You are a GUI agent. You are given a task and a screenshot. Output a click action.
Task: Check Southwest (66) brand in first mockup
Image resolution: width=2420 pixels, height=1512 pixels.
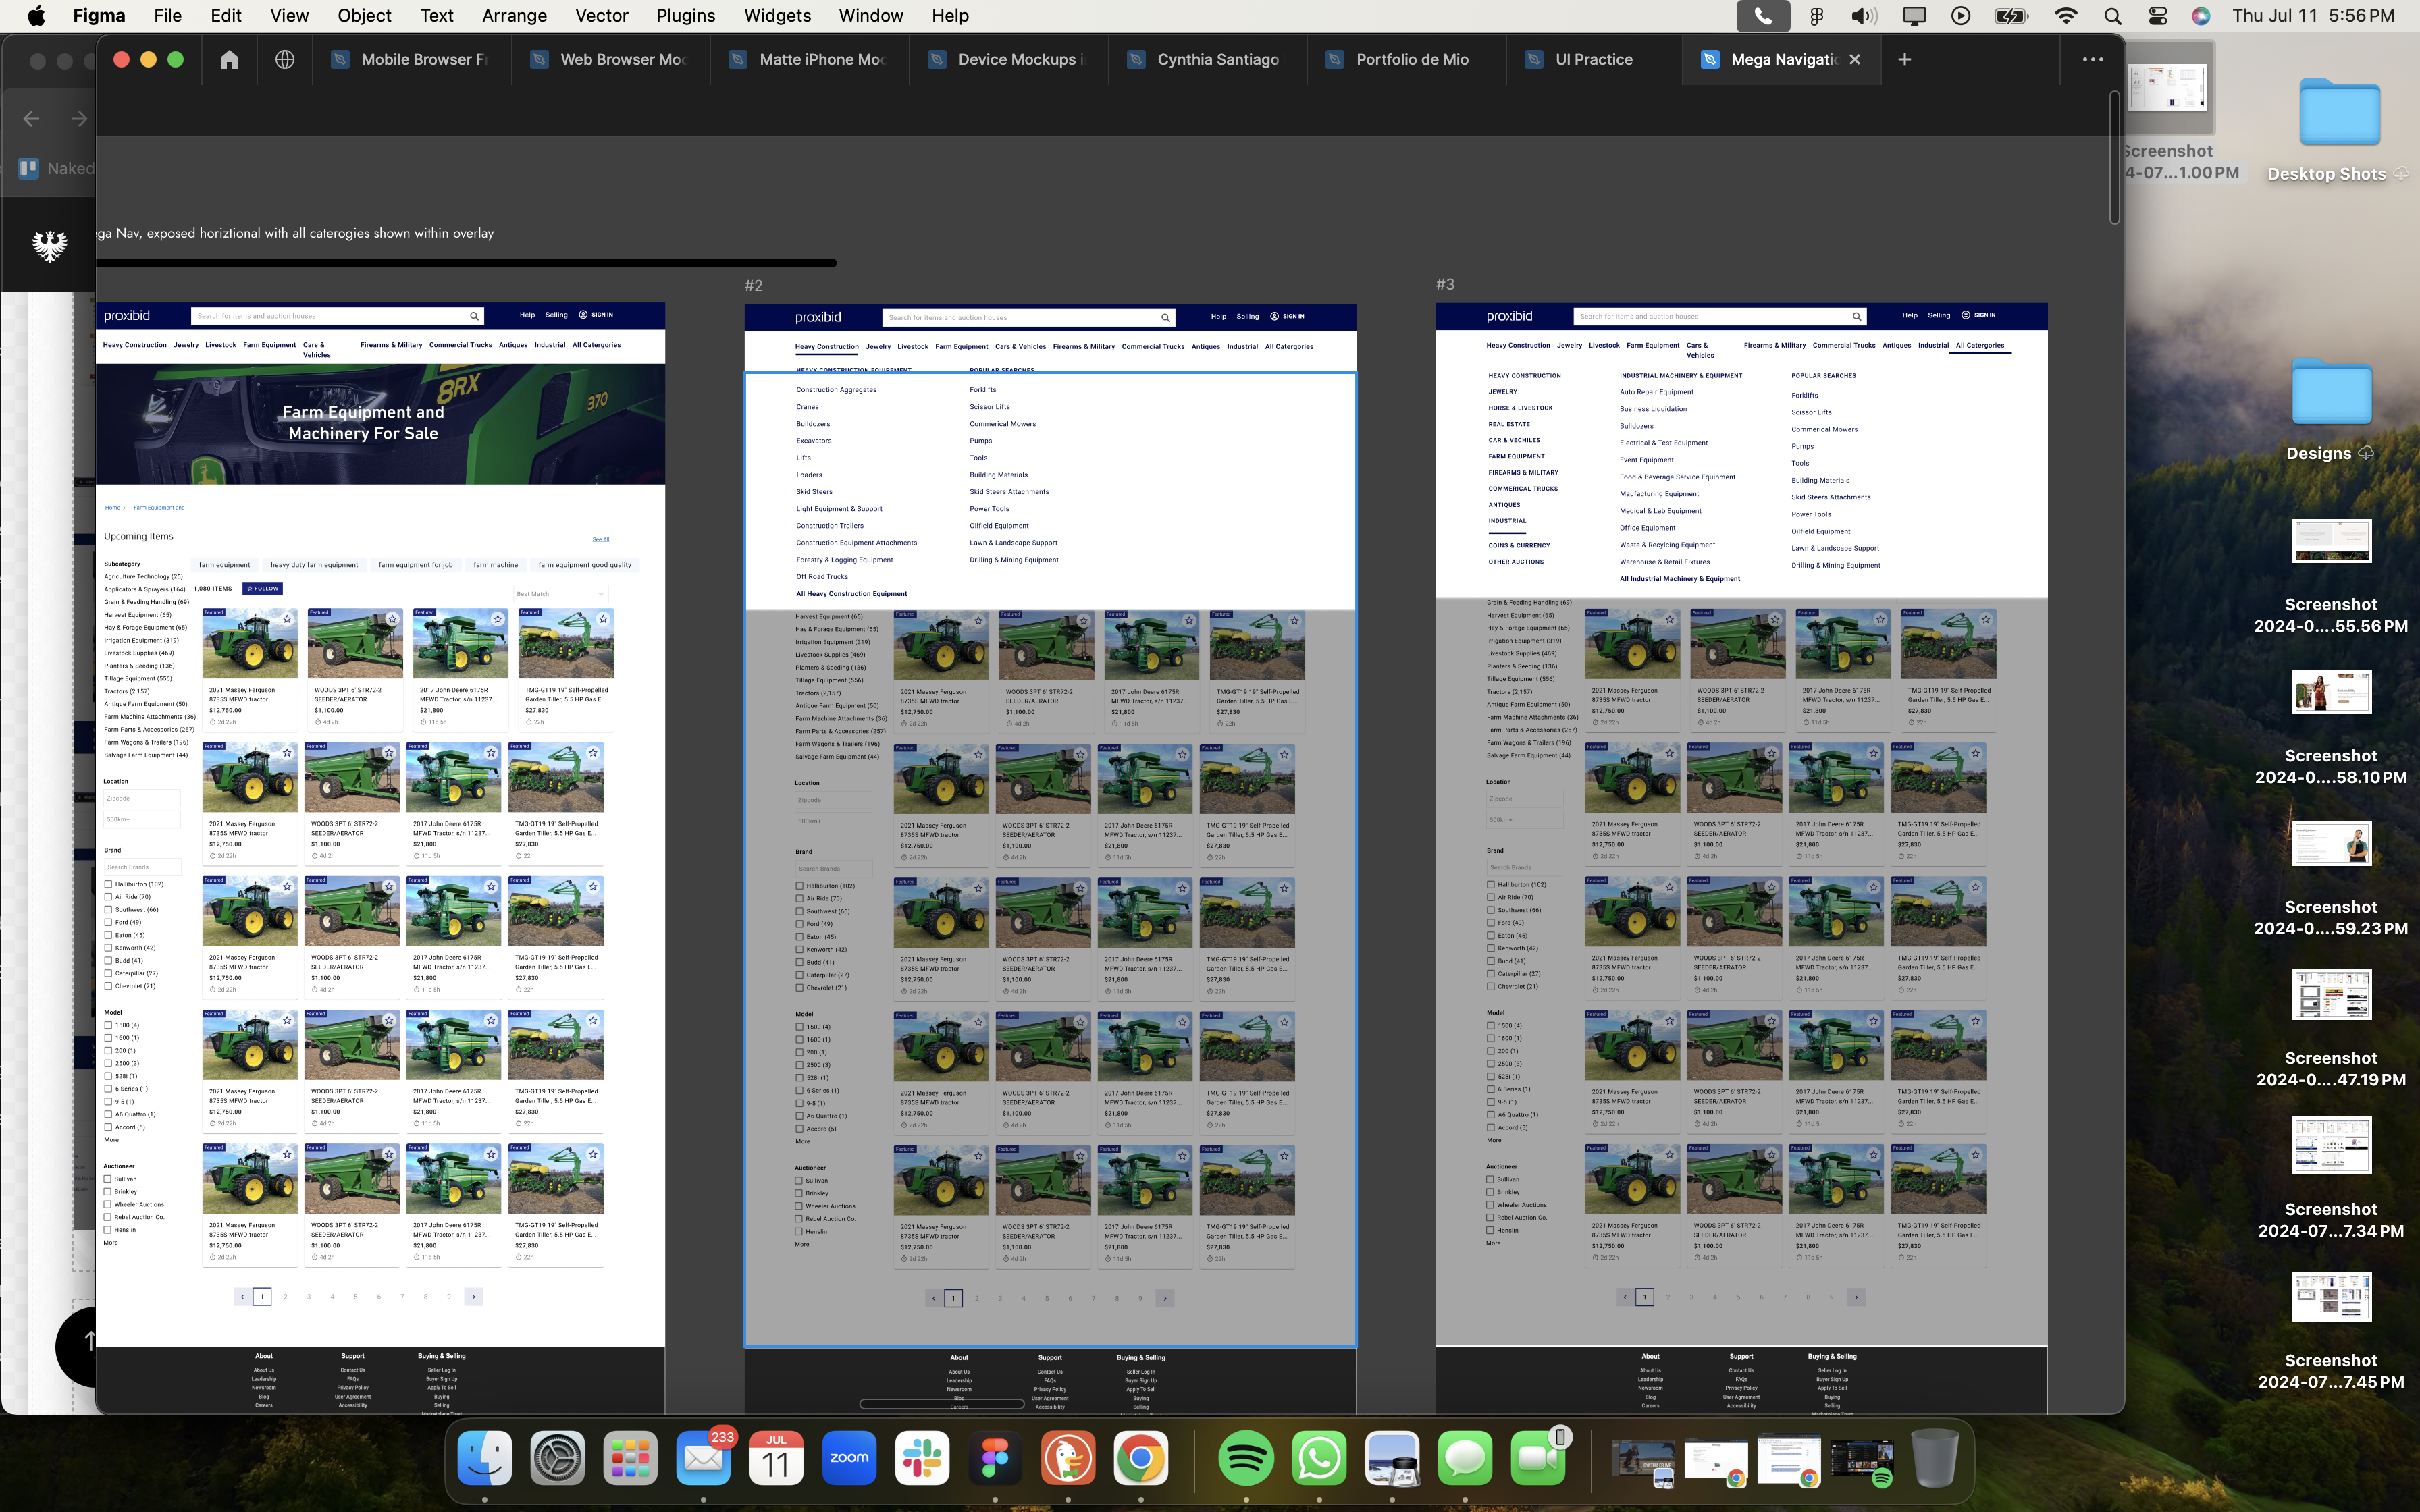(x=108, y=910)
